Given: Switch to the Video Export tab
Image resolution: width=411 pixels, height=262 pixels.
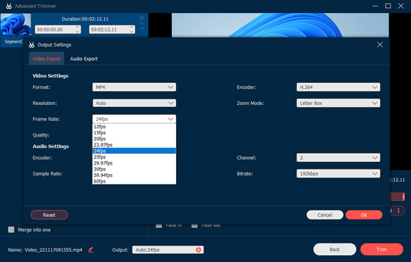Looking at the screenshot, I should [x=47, y=58].
